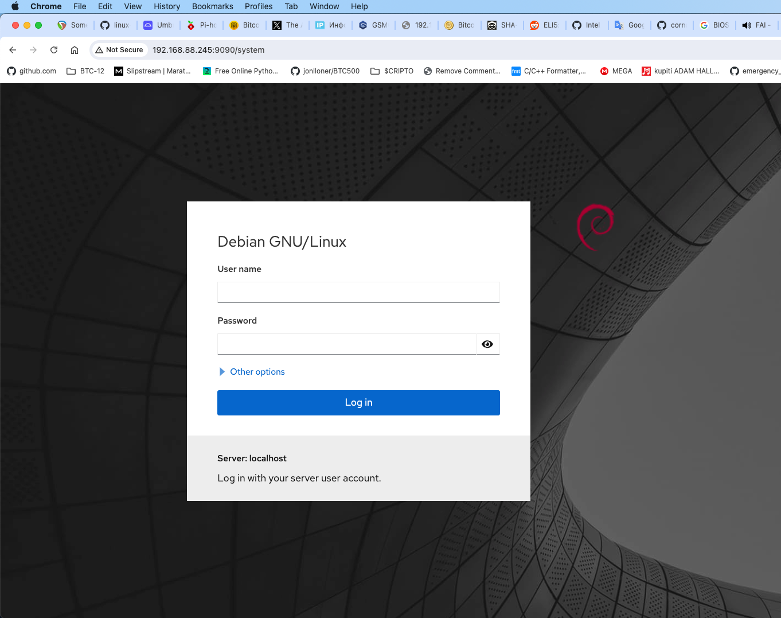This screenshot has height=618, width=781.
Task: Select the address bar URL text
Action: pos(208,50)
